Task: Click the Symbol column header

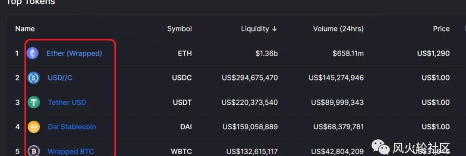Action: tap(179, 29)
